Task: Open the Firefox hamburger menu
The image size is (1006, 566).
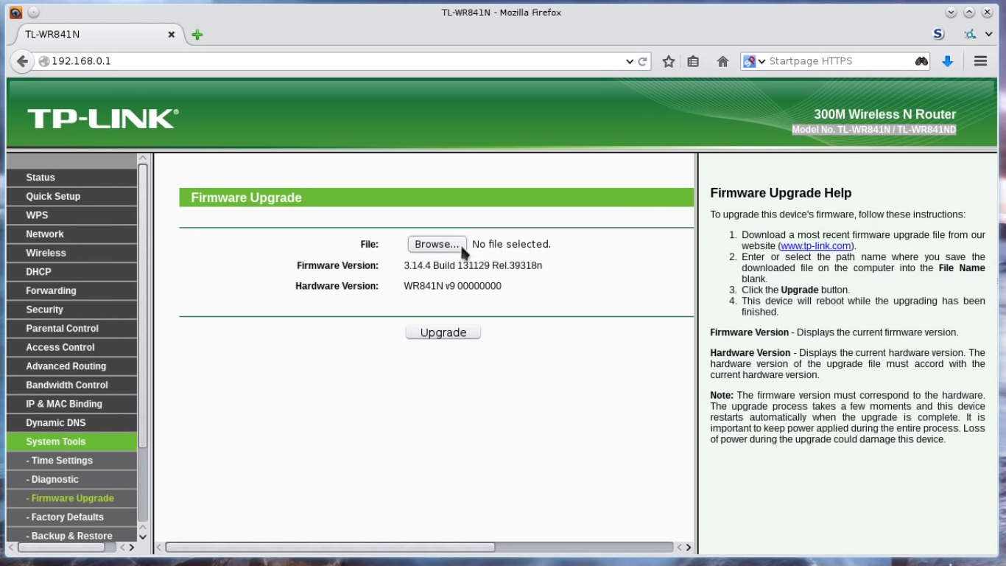Action: [x=980, y=61]
